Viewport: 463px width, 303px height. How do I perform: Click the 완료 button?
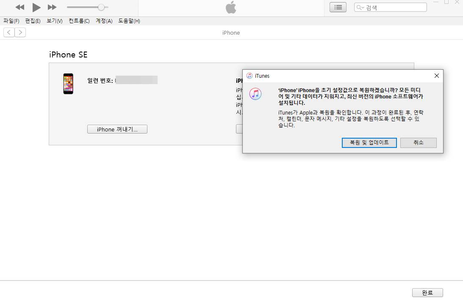[427, 293]
